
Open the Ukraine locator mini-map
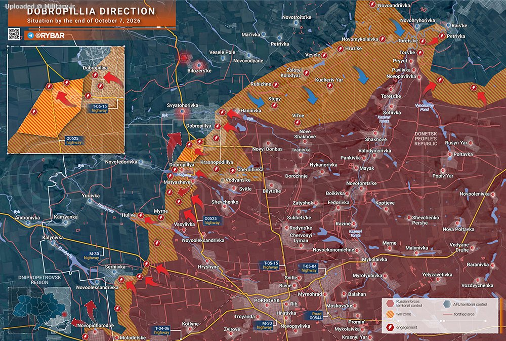pos(39,310)
